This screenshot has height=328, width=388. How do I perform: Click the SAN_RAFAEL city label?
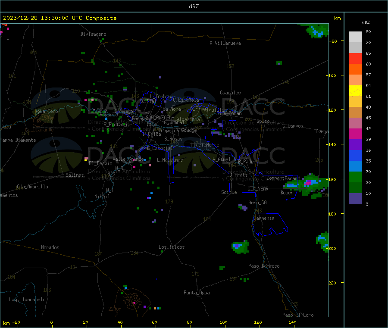click(x=158, y=117)
